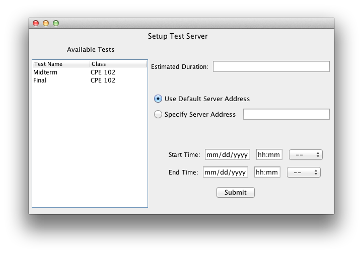Screen dimensions: 363x254
Task: Minimize the window with the yellow button
Action: coord(46,23)
